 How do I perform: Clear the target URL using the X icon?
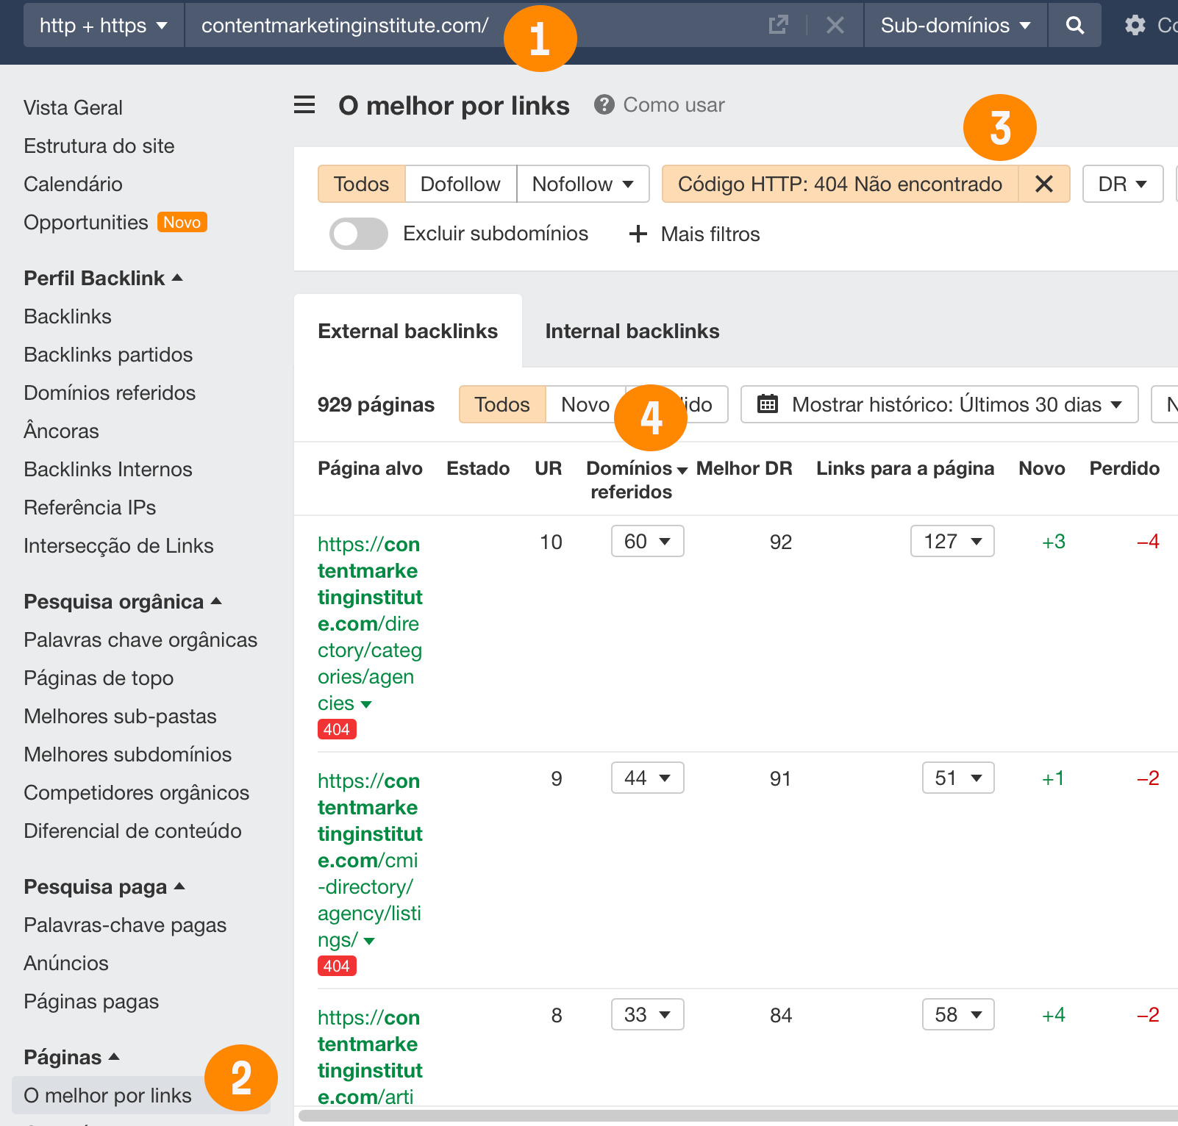835,25
